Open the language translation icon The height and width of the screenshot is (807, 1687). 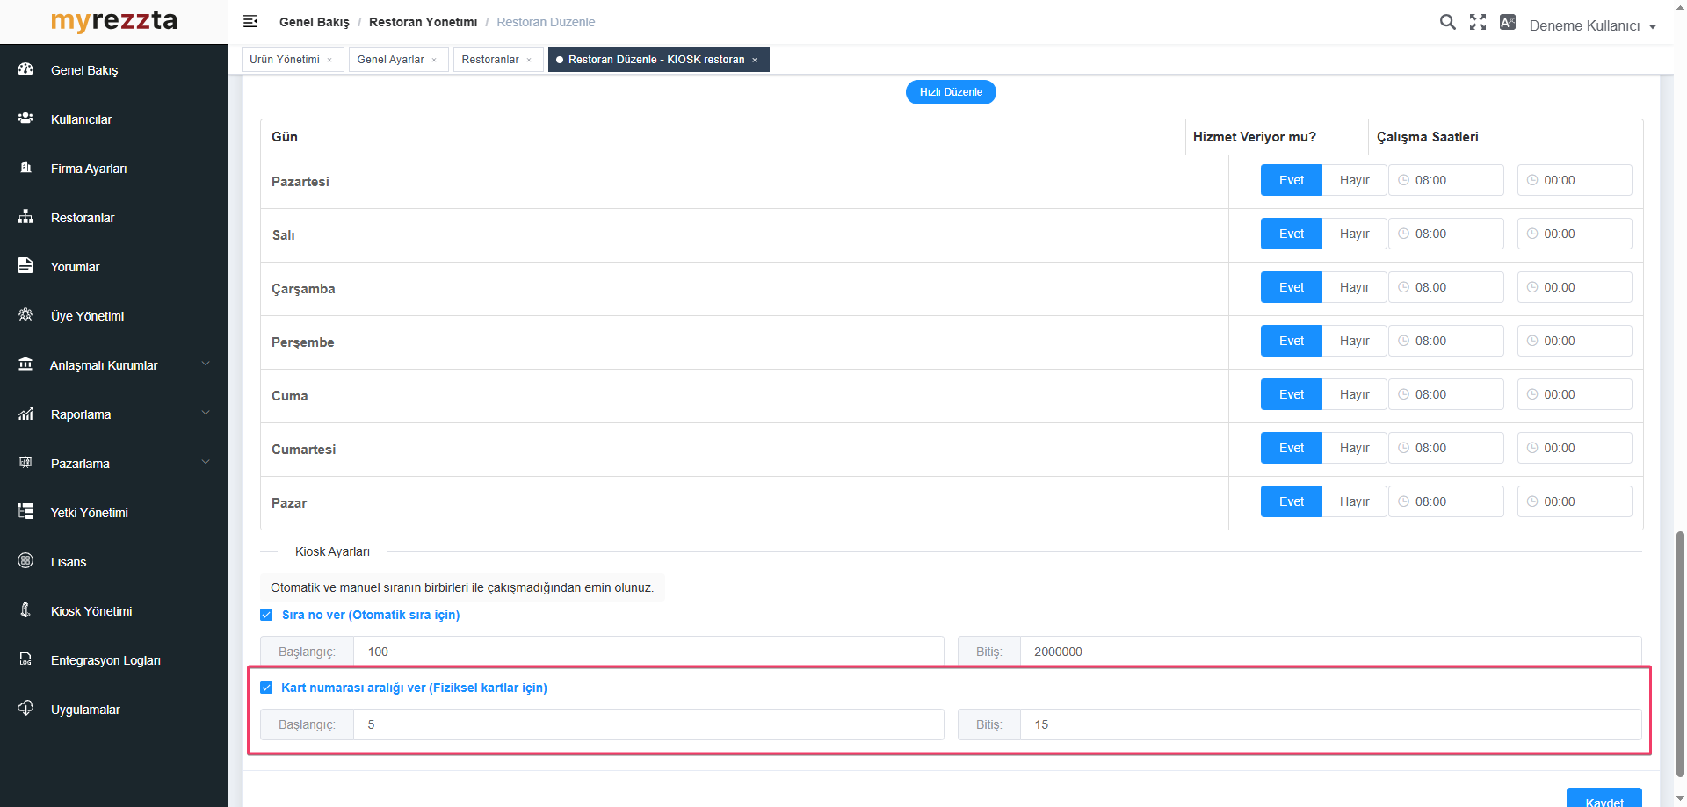pyautogui.click(x=1508, y=23)
